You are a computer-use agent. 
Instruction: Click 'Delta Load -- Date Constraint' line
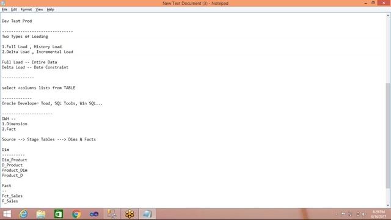coord(35,67)
